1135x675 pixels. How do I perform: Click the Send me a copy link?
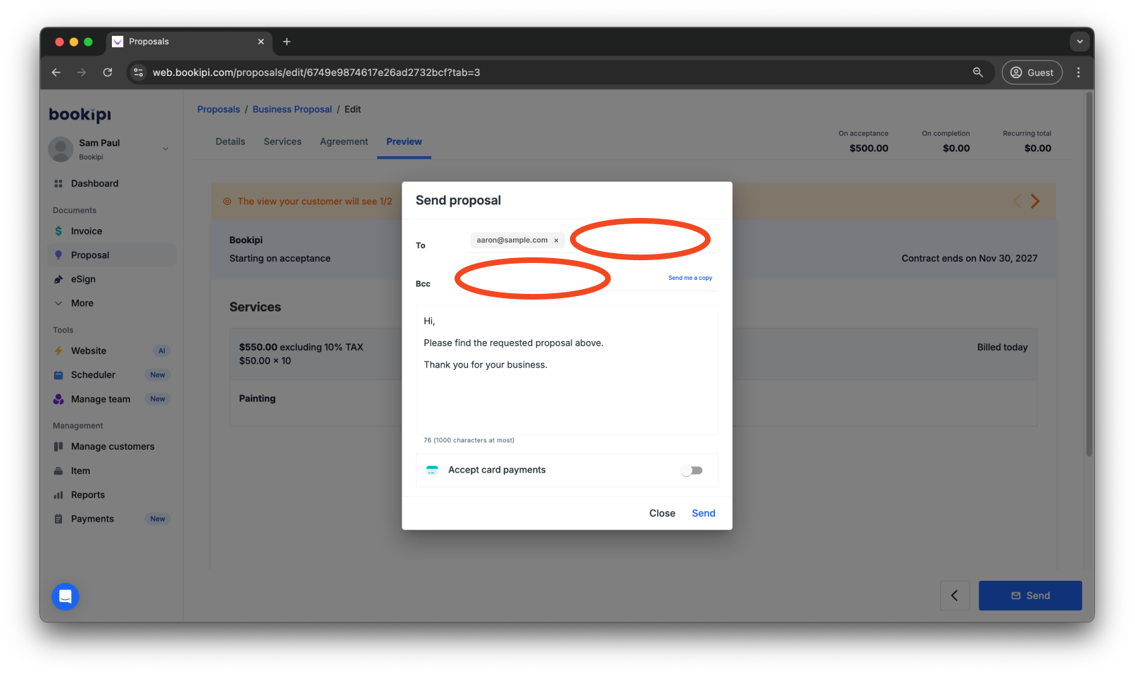pyautogui.click(x=690, y=277)
